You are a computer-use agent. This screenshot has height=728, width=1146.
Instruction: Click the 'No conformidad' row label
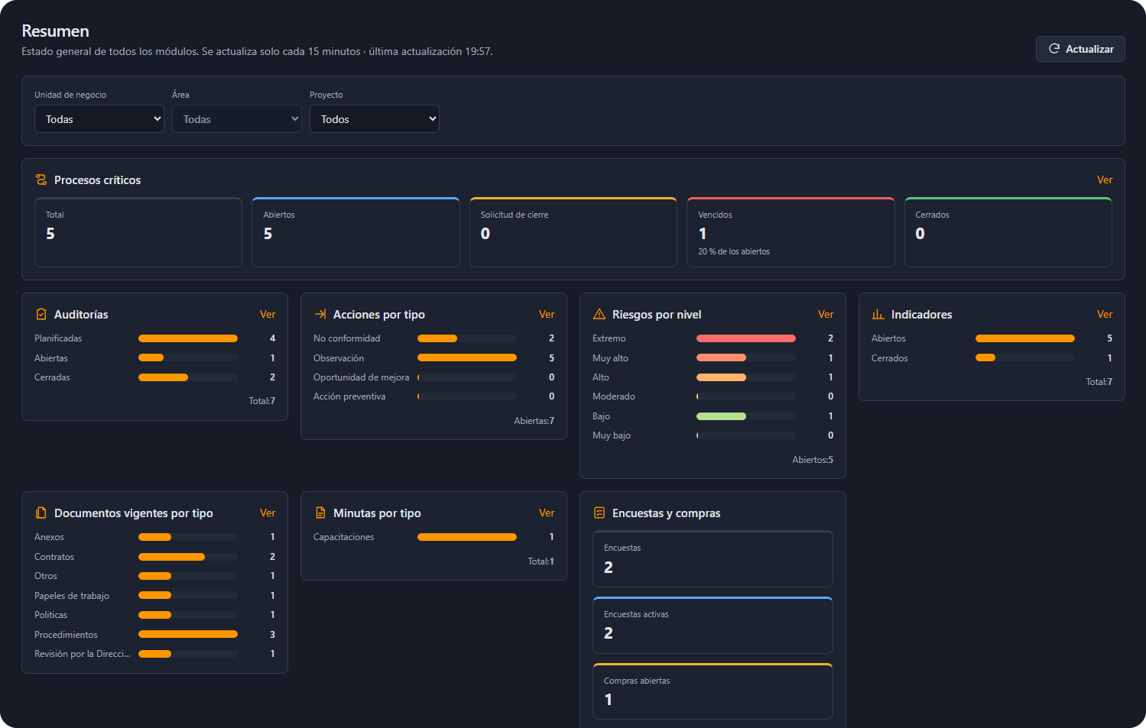346,338
